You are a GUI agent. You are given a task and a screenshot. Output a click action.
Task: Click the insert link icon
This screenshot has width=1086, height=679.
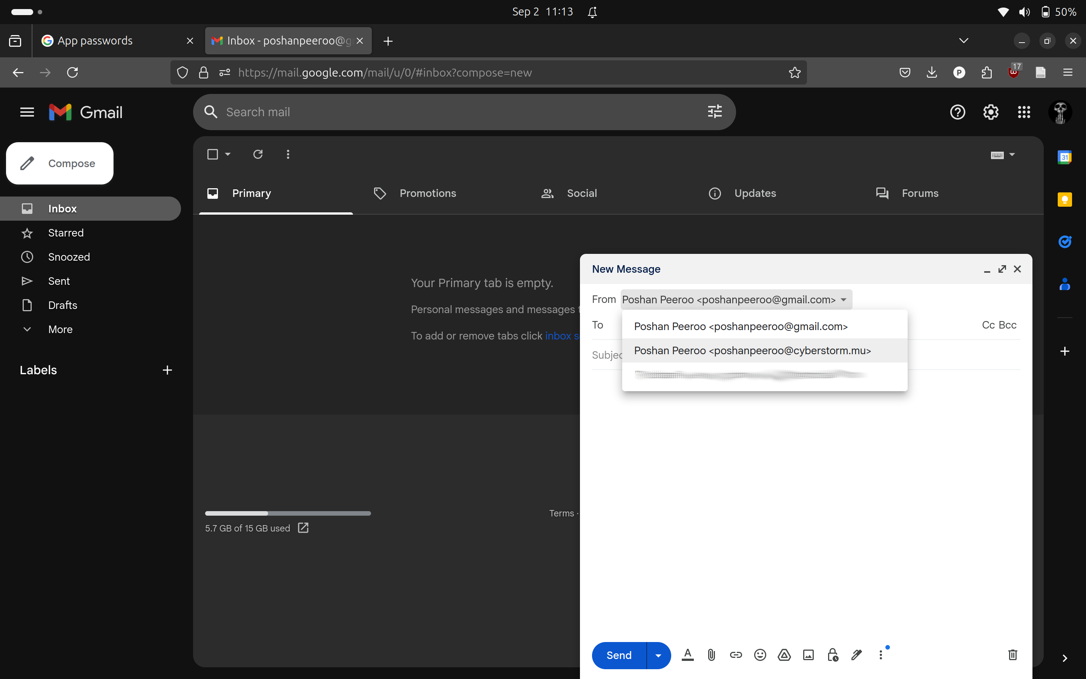[x=736, y=655]
